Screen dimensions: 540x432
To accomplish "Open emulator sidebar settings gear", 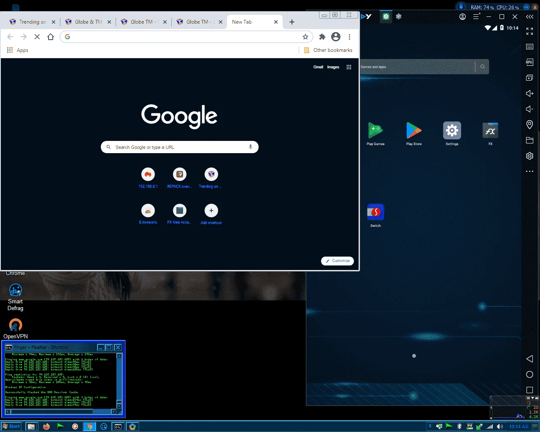I will (529, 156).
